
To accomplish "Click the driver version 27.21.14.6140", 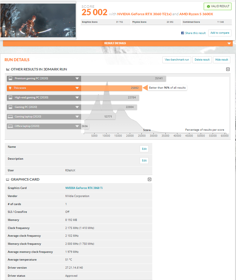I will (x=74, y=268).
